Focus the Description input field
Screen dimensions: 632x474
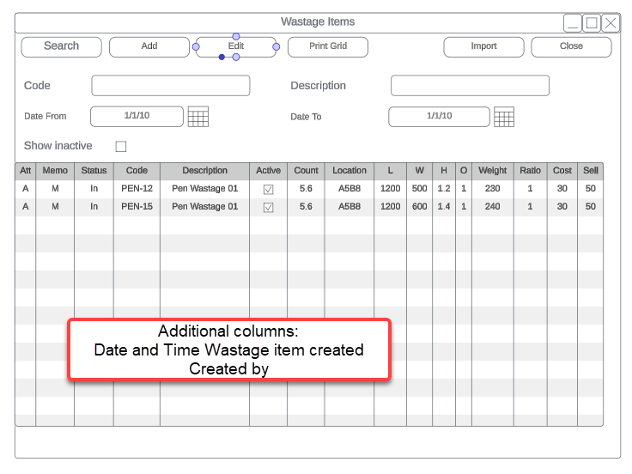coord(470,86)
